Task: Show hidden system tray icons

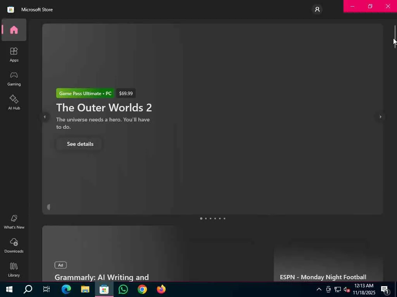Action: (x=319, y=289)
